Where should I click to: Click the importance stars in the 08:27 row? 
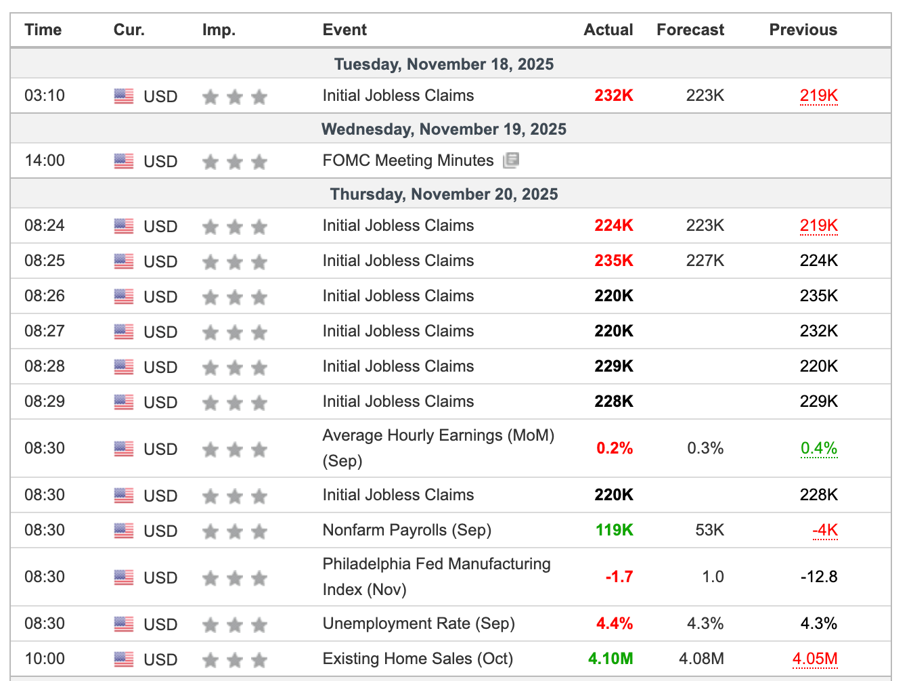[x=235, y=332]
